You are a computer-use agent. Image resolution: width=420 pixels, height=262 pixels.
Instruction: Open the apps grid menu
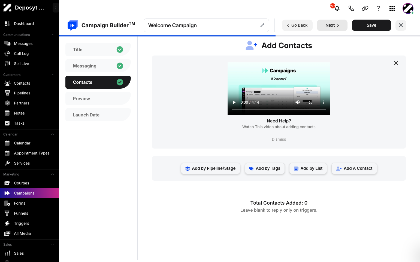392,8
